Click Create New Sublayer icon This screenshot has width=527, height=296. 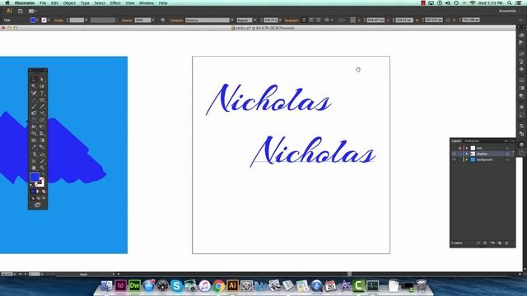492,243
